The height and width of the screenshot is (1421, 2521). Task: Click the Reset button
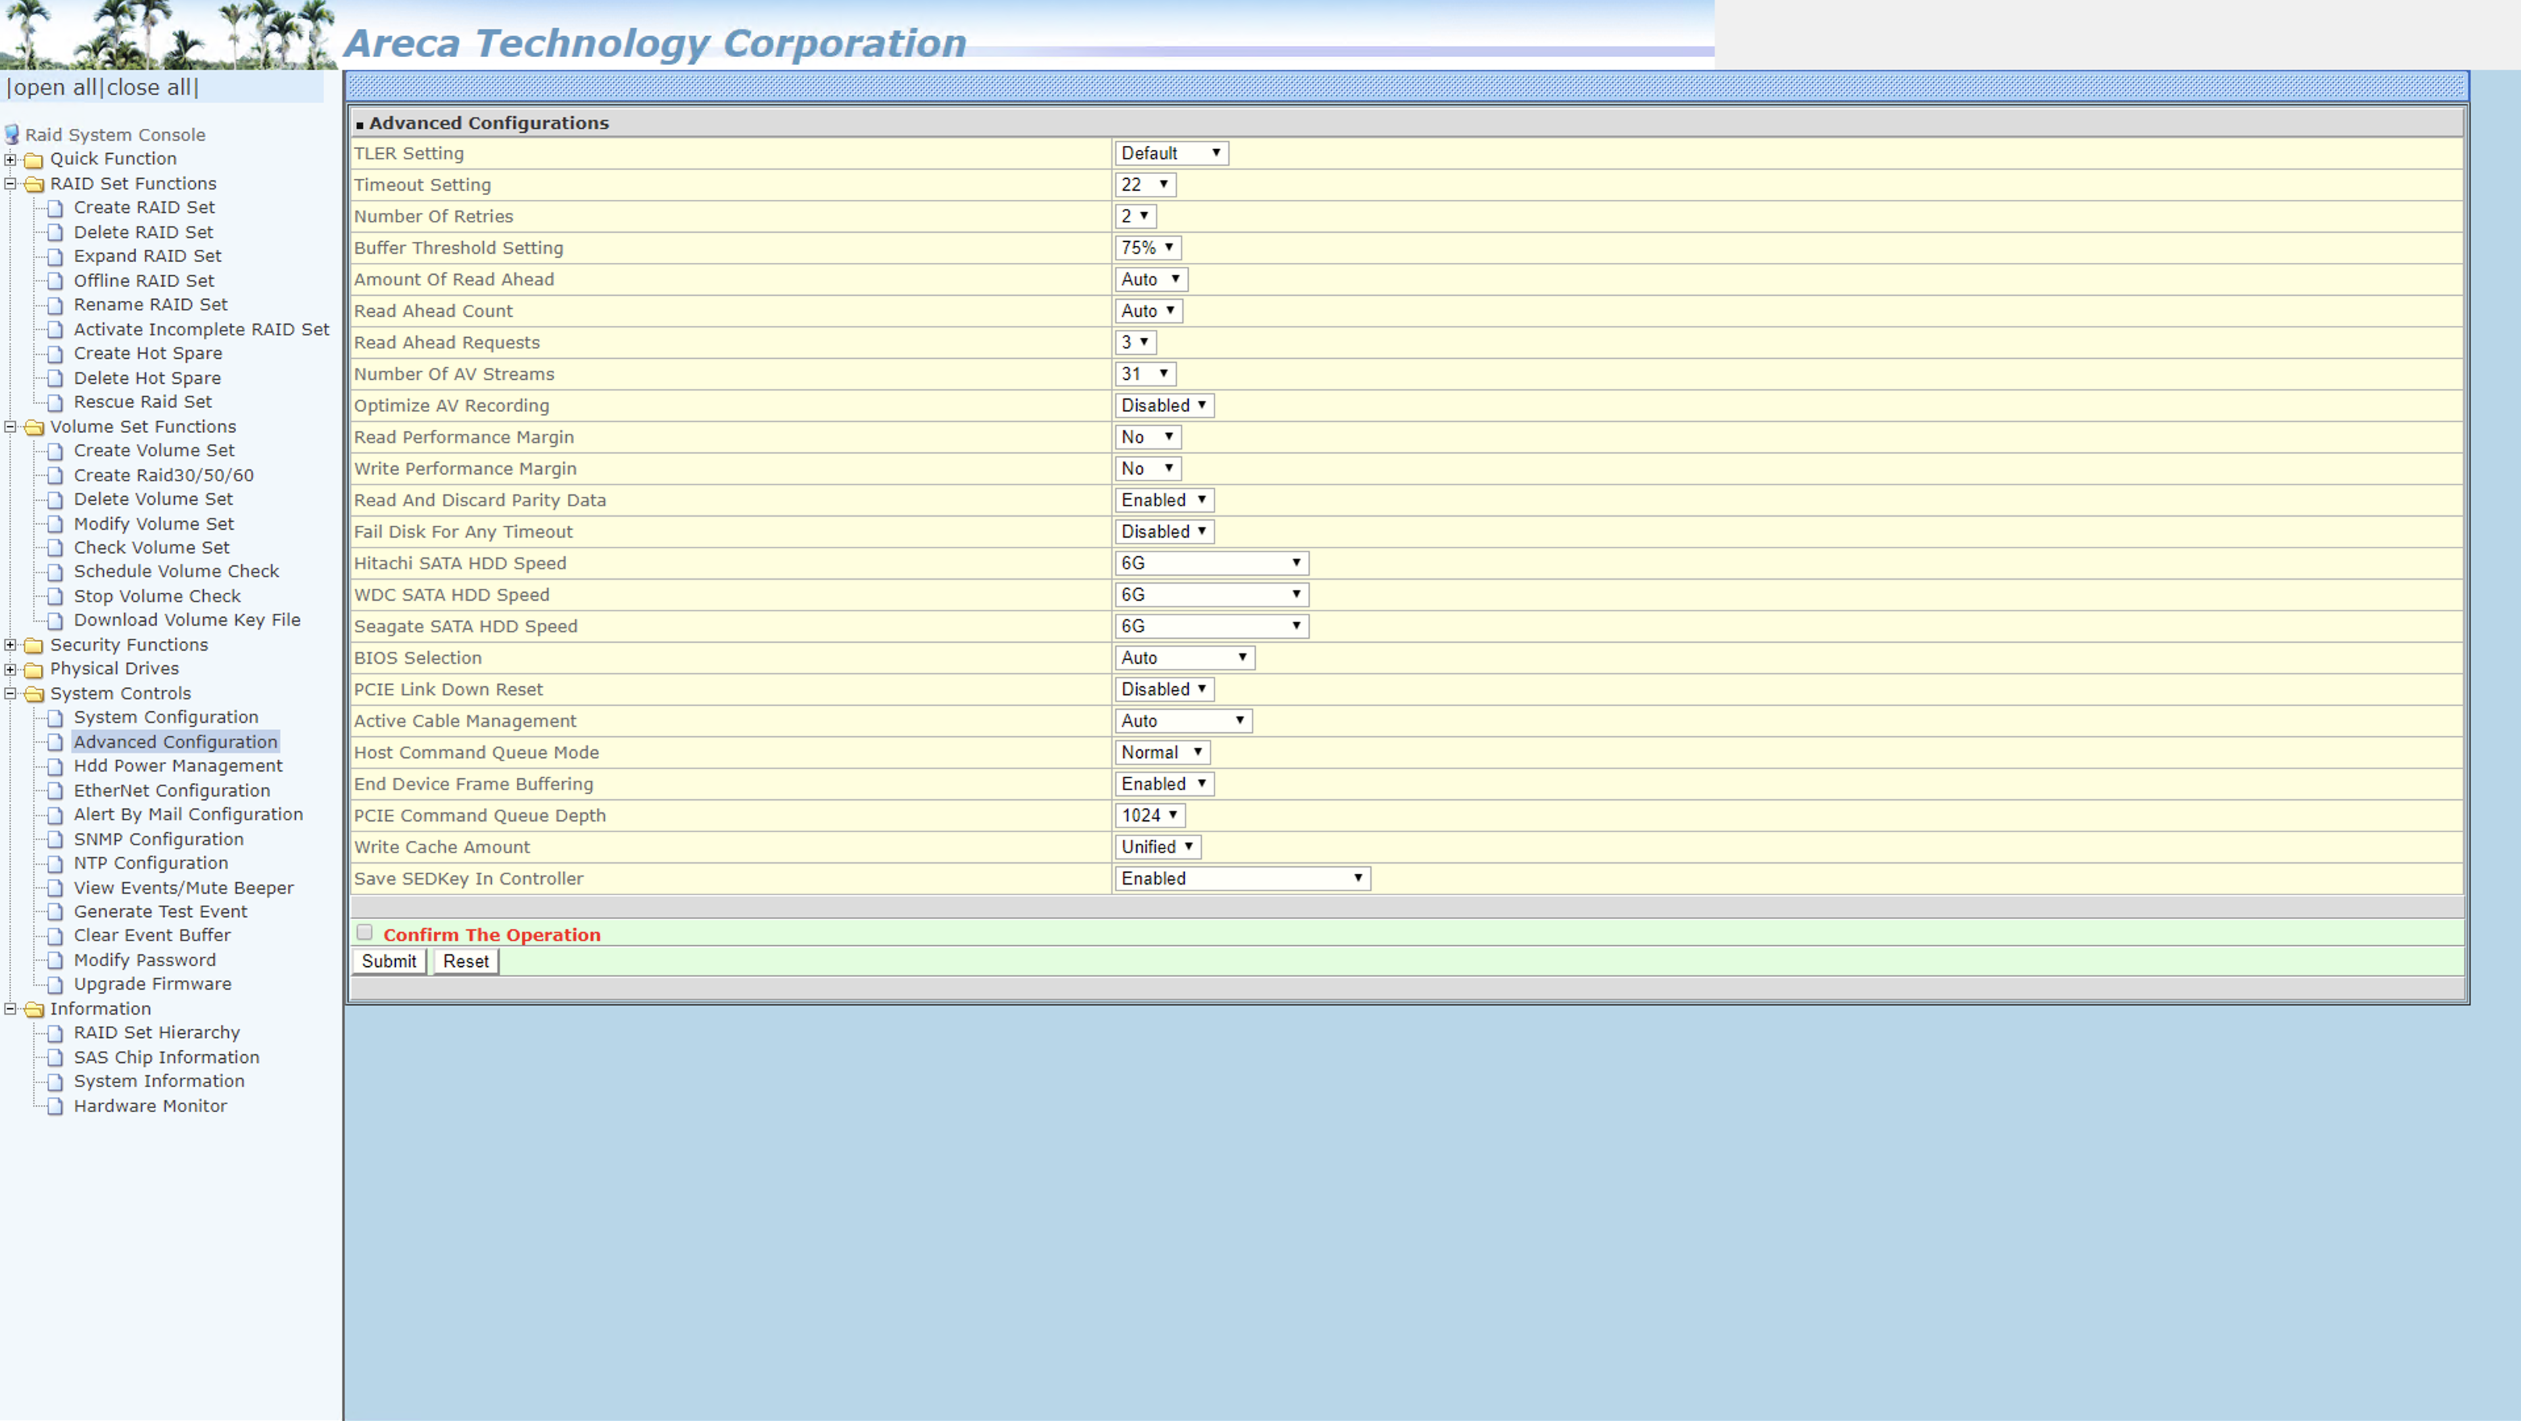point(466,962)
